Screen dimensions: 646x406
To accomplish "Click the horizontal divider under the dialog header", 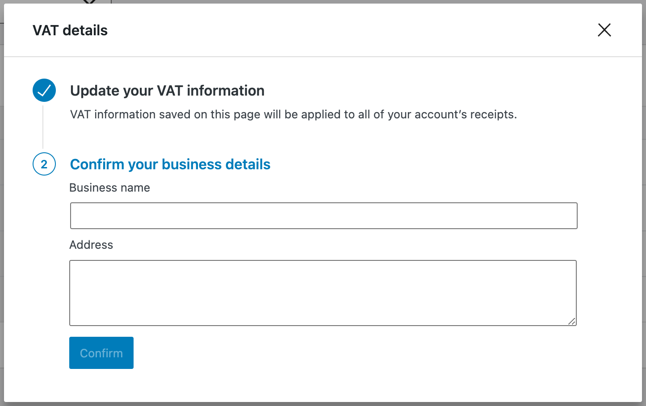I will (x=323, y=57).
